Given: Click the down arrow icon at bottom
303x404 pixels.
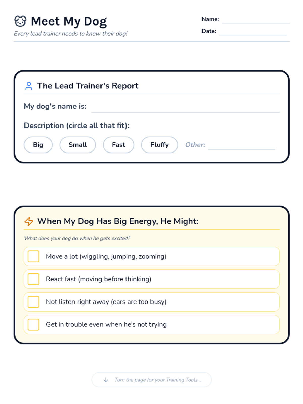Looking at the screenshot, I should click(106, 380).
